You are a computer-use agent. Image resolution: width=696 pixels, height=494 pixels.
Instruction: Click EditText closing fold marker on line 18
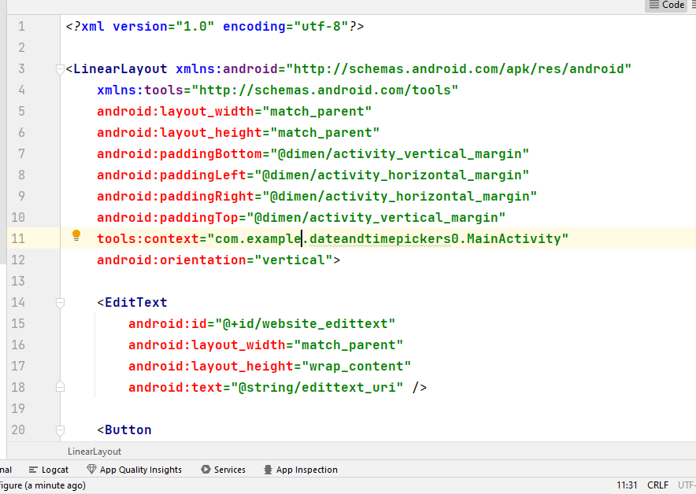click(x=60, y=387)
